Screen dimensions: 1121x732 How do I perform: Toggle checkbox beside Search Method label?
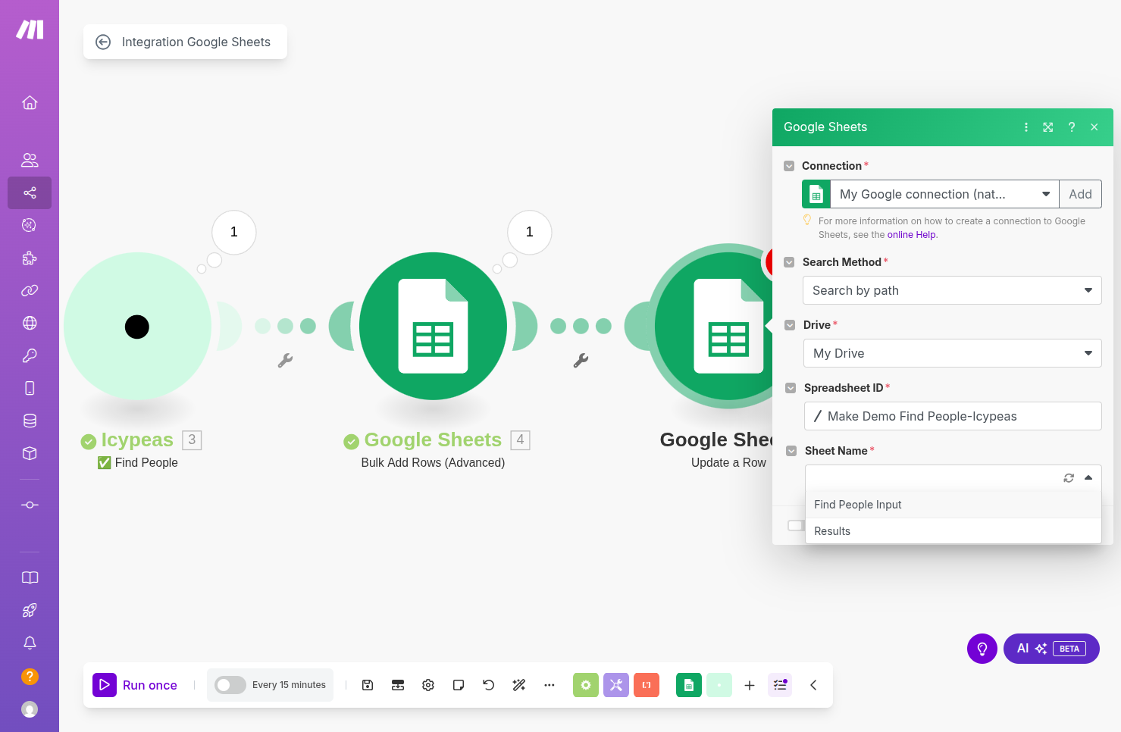click(x=789, y=262)
